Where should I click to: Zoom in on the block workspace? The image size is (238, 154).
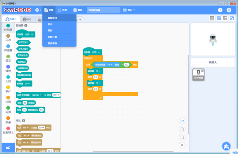point(182,129)
